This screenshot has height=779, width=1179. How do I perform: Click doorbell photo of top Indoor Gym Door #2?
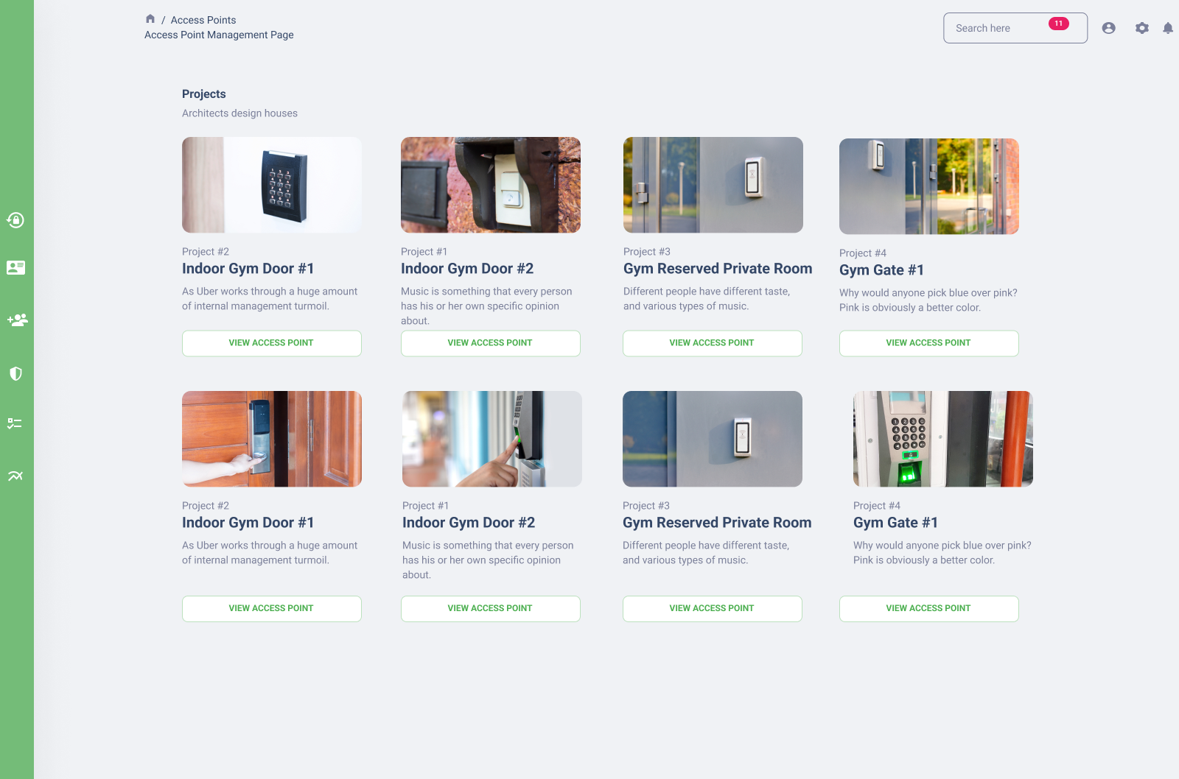491,185
